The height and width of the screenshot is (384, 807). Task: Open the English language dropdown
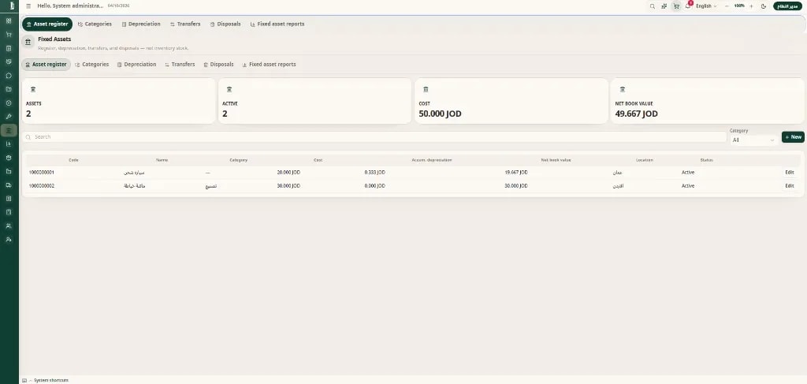(x=706, y=6)
